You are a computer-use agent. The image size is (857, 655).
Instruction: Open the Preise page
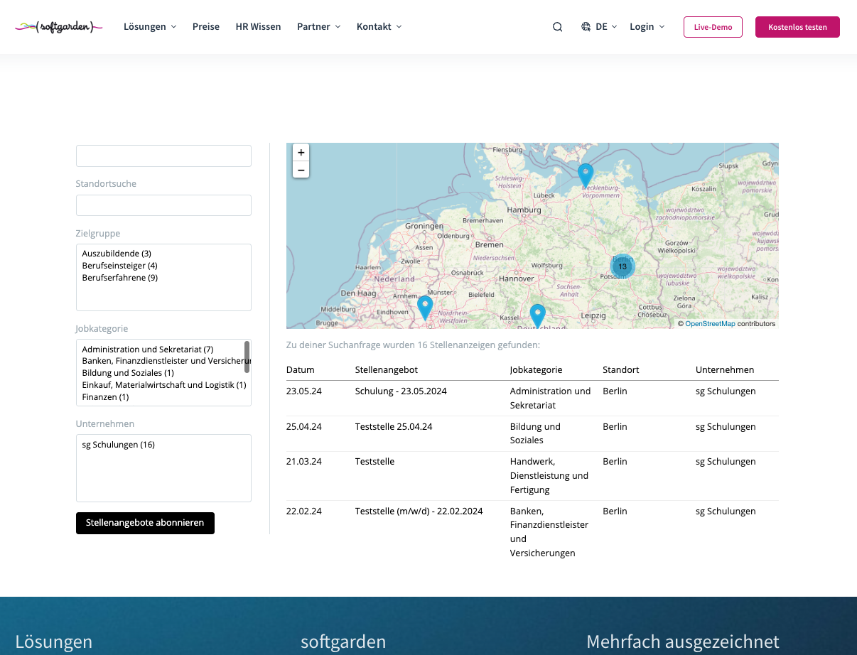tap(206, 27)
